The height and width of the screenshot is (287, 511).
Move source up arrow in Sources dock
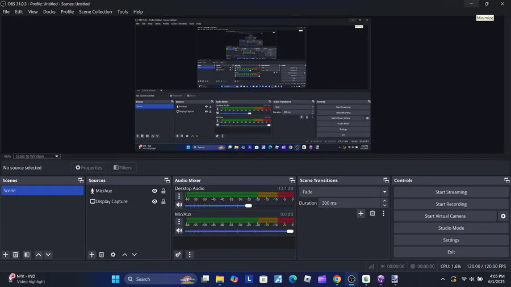pyautogui.click(x=124, y=255)
